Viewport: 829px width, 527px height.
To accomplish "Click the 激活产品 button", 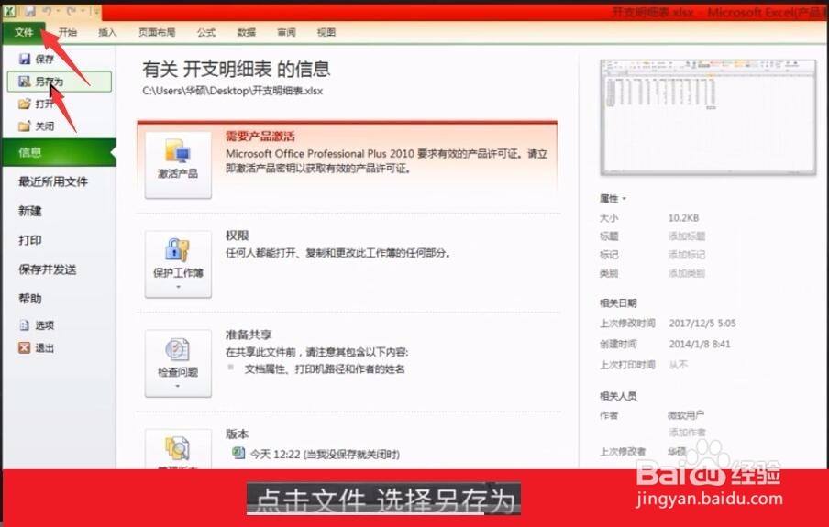I will pyautogui.click(x=178, y=165).
